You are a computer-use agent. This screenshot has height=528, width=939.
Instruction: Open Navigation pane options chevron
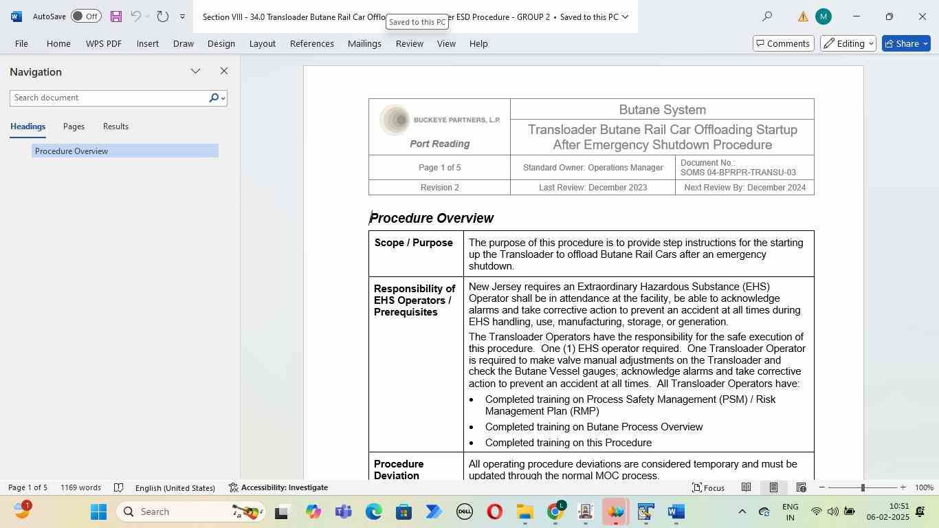pos(195,71)
